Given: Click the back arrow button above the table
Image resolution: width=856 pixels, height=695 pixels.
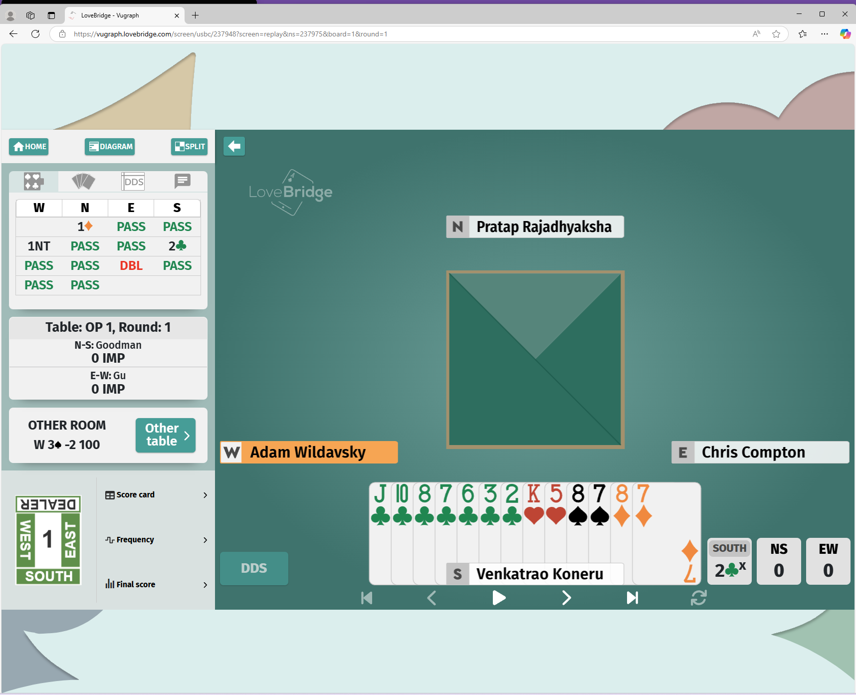Looking at the screenshot, I should tap(234, 146).
